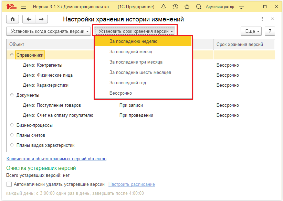Collapse the 'Документы' tree group

(12, 95)
